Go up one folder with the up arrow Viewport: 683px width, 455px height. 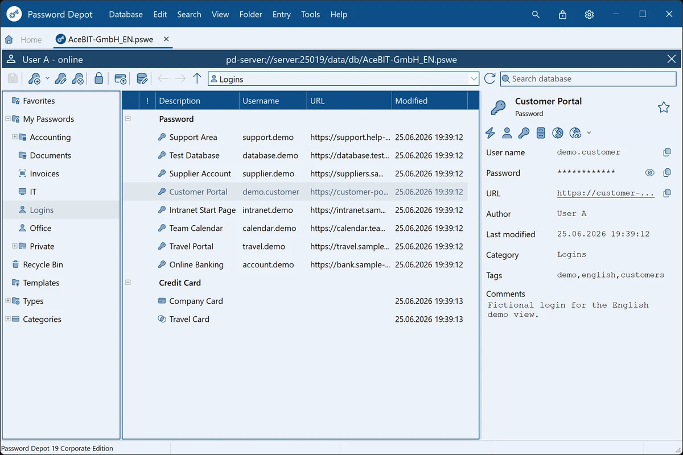pyautogui.click(x=197, y=79)
